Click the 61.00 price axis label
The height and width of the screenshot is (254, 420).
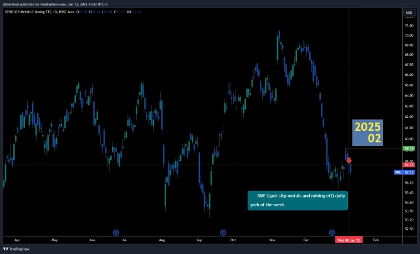click(409, 128)
